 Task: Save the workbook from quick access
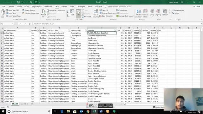(x=18, y=2)
